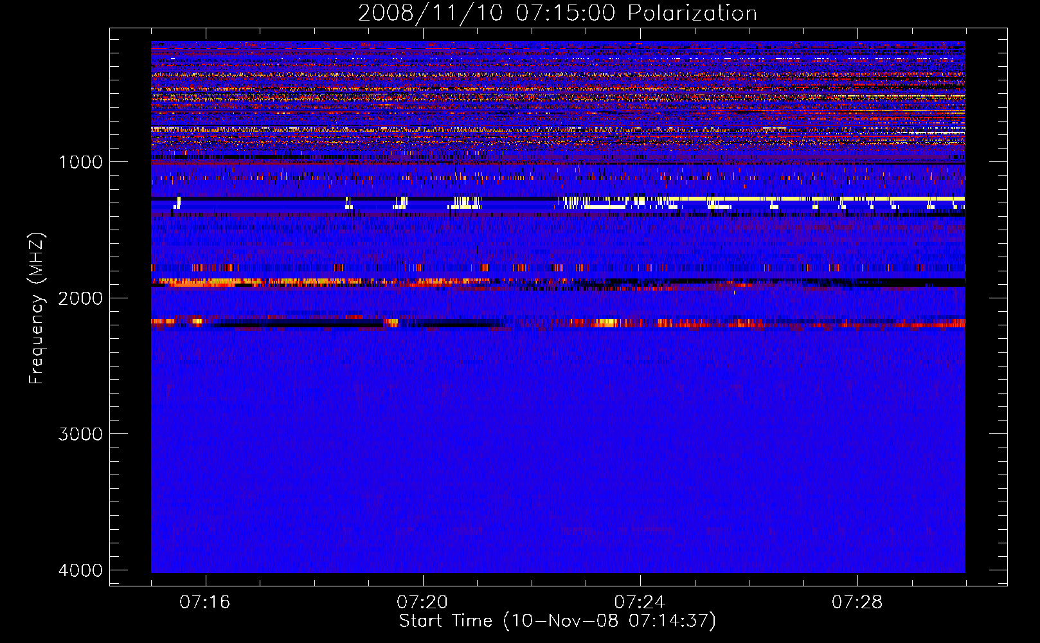Click the 1000 frequency tick label

[80, 161]
